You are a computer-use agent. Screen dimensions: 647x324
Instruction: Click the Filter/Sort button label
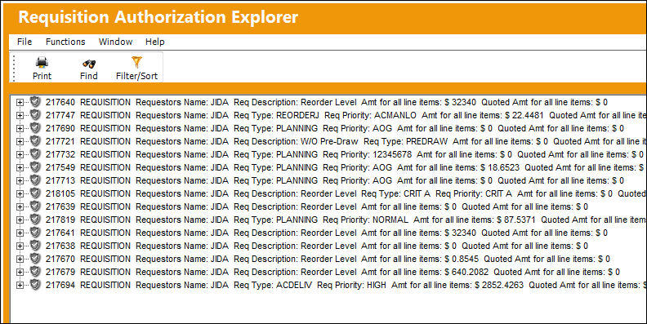click(x=136, y=76)
